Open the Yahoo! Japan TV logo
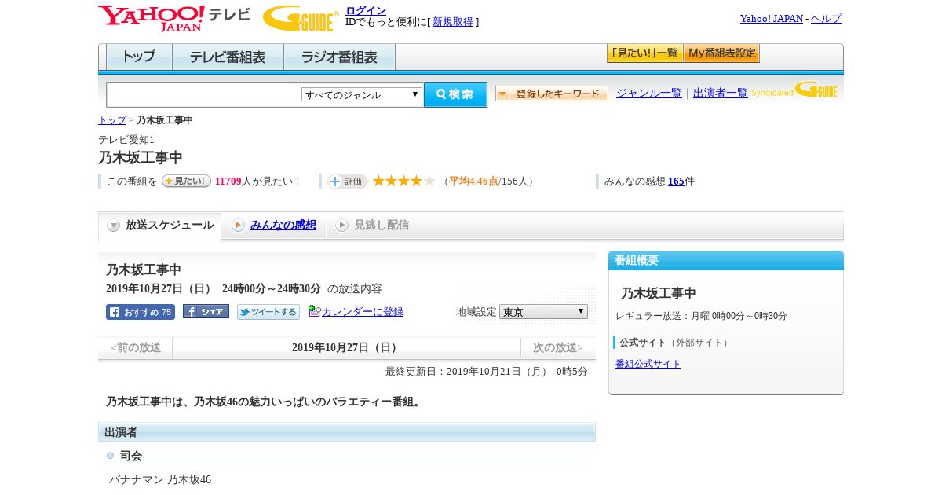This screenshot has width=942, height=495. point(174,18)
